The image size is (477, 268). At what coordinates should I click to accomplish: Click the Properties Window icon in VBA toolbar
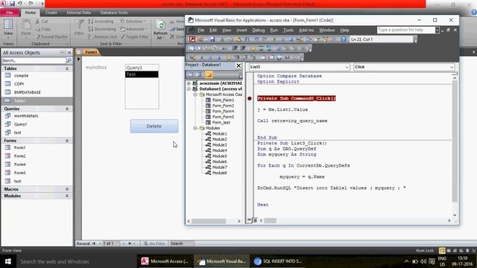318,39
